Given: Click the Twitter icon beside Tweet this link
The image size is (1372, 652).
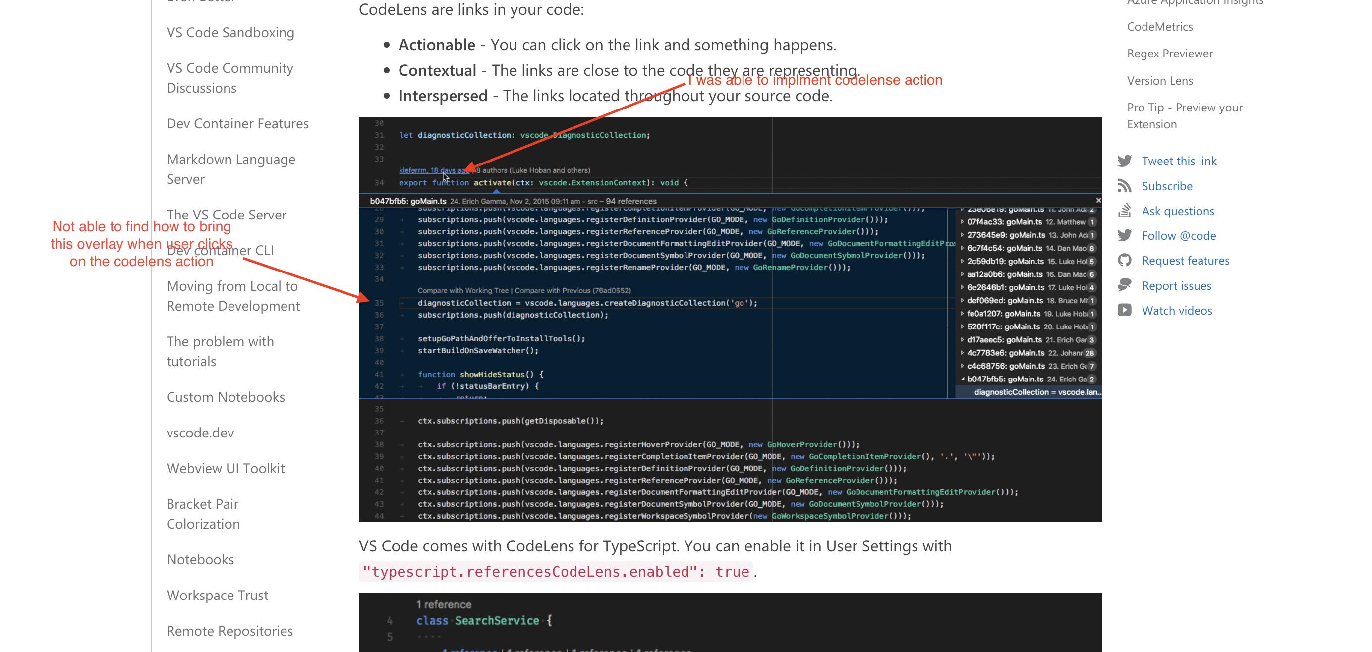Looking at the screenshot, I should [x=1124, y=161].
